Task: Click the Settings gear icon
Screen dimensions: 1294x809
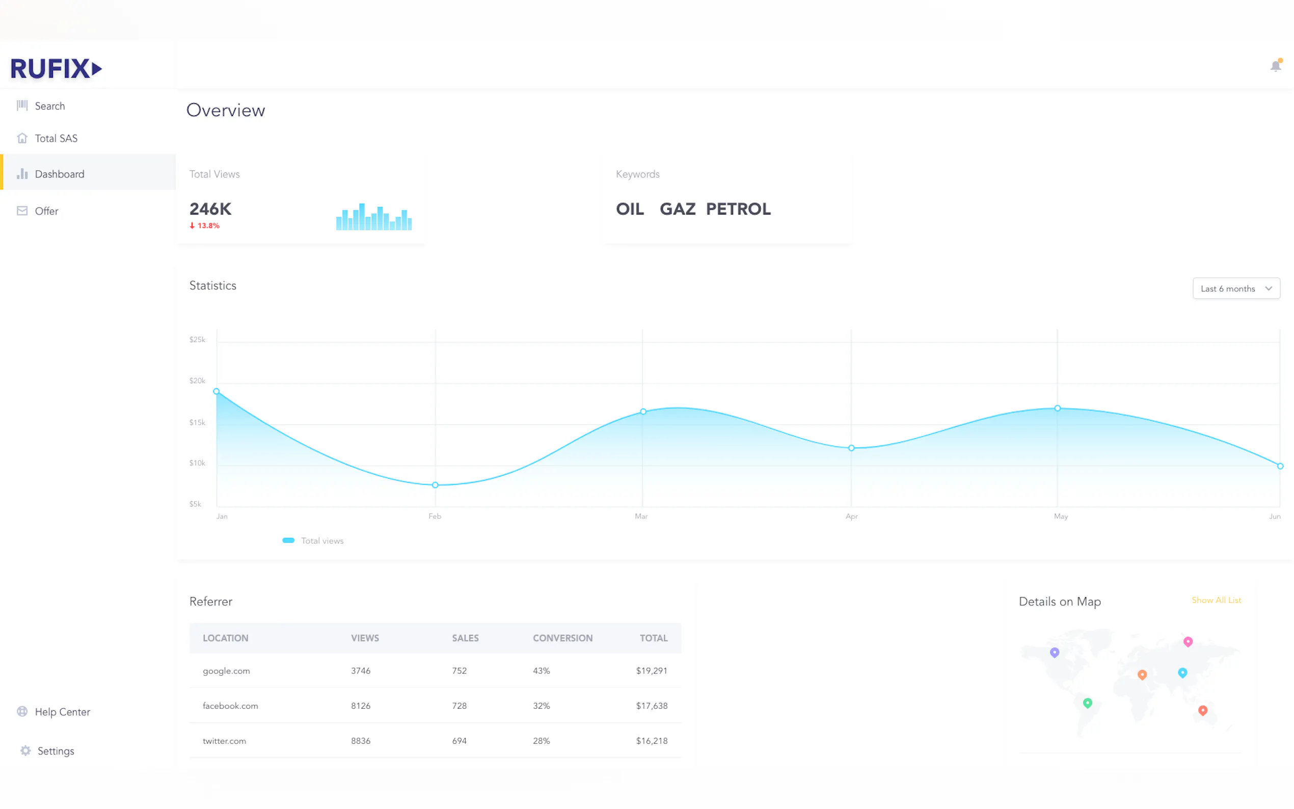Action: (25, 751)
